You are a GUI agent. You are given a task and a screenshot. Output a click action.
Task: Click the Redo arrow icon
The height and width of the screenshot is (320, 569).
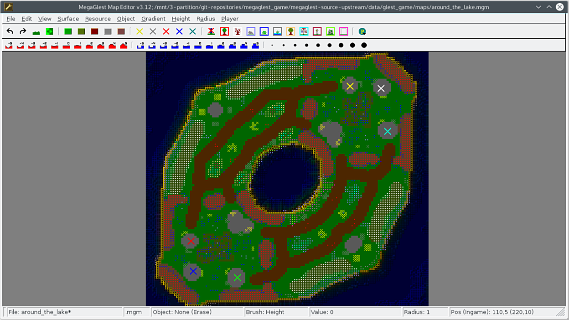23,31
